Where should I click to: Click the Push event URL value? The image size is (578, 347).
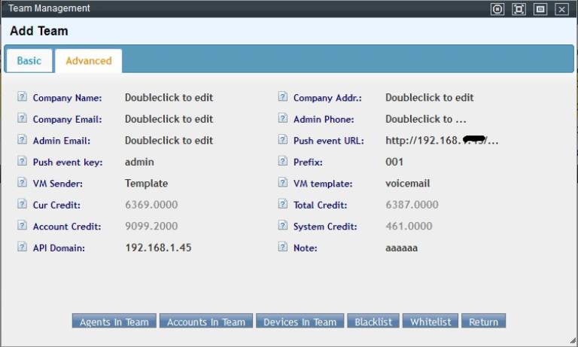(x=442, y=141)
